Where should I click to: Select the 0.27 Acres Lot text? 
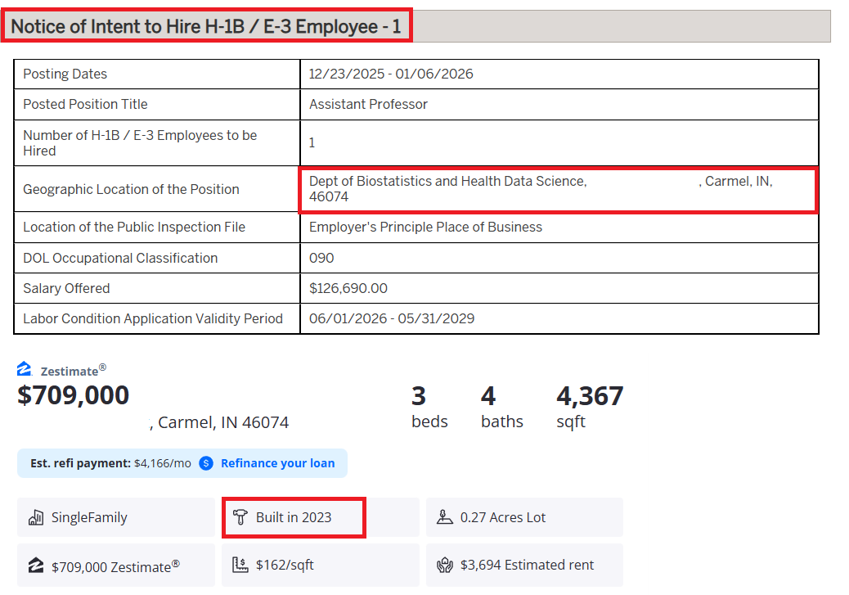[x=503, y=517]
